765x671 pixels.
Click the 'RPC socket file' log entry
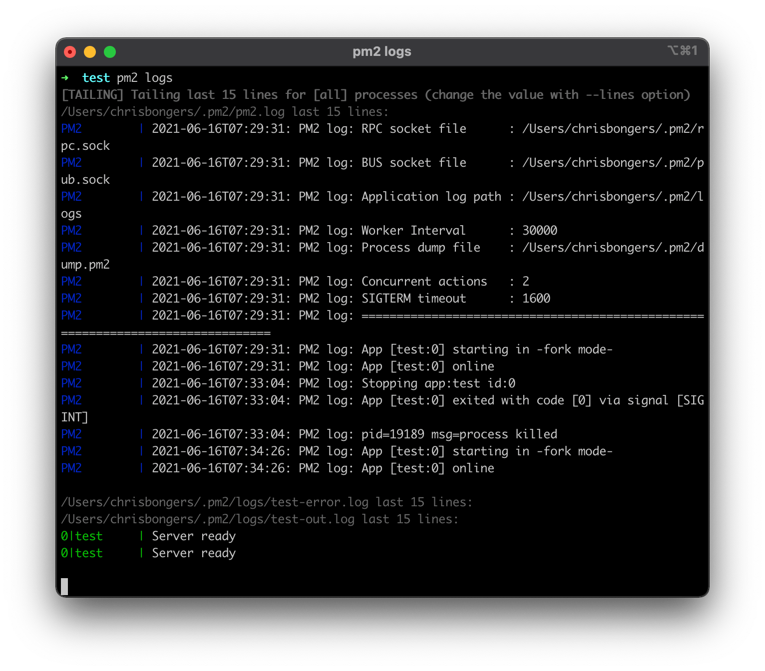point(382,129)
